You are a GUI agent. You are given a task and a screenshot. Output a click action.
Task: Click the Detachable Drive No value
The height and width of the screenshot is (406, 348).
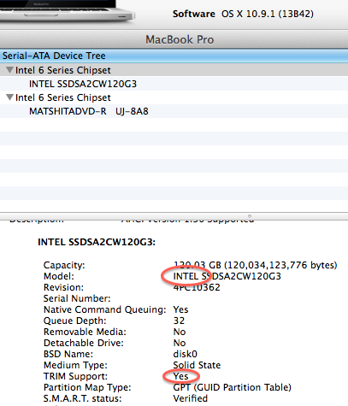(180, 343)
